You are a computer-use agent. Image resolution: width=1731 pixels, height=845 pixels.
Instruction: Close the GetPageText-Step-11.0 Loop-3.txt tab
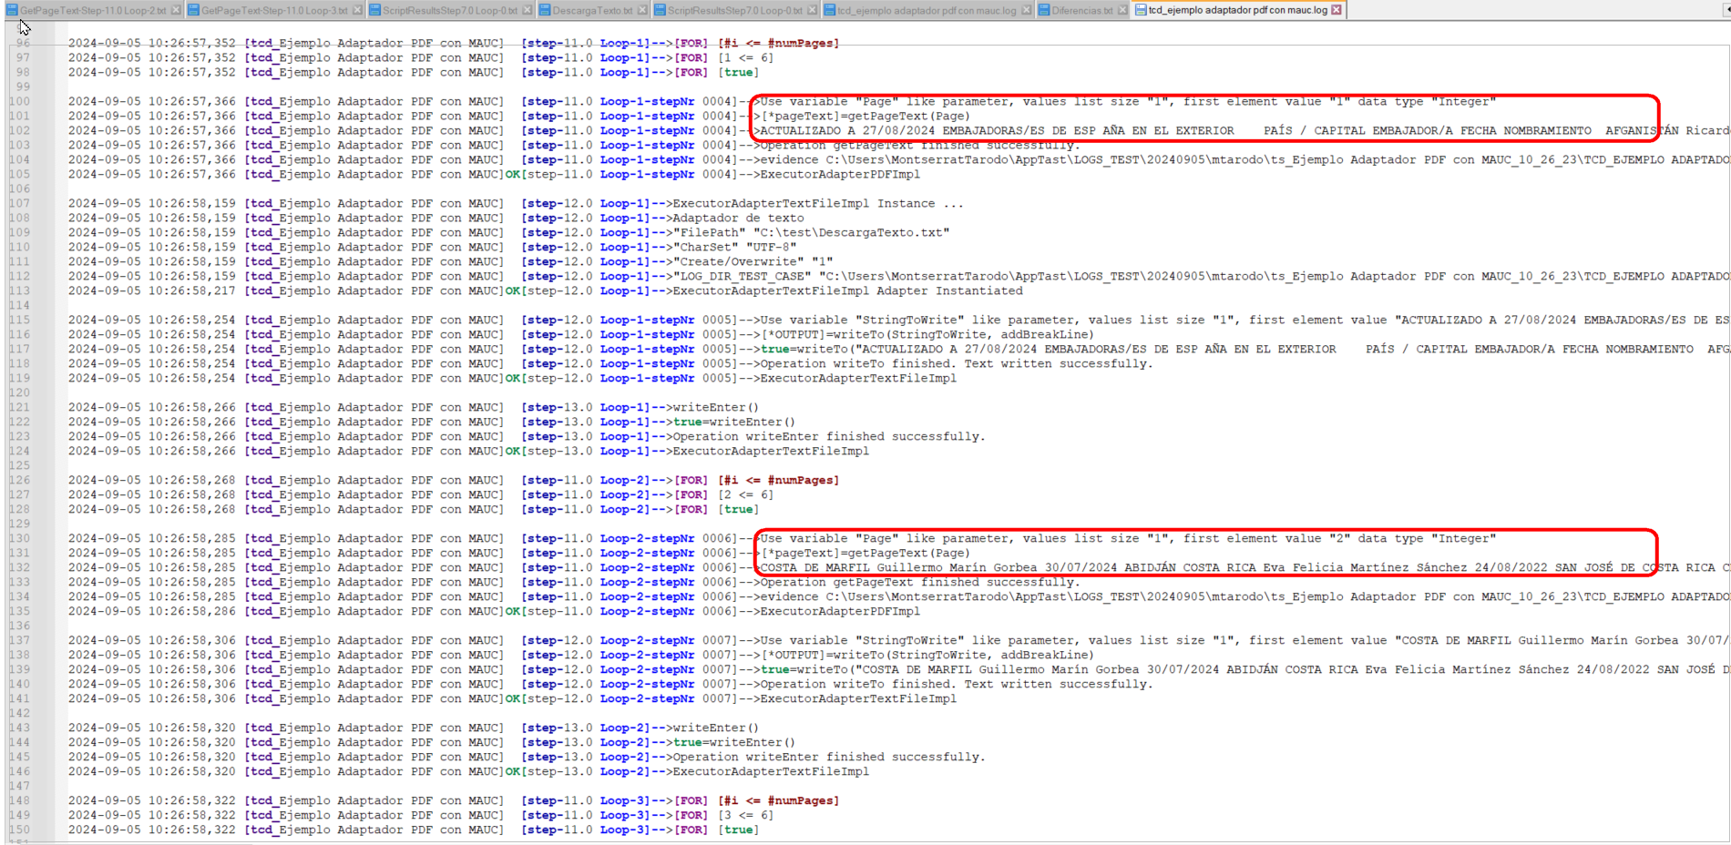(357, 10)
